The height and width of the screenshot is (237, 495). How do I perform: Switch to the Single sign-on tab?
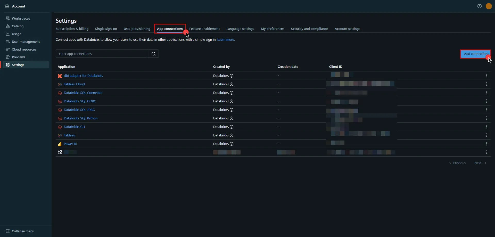tap(106, 29)
